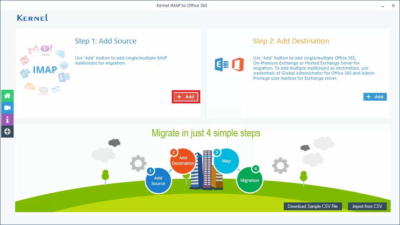
Task: Select the green Migration step circle
Action: tap(250, 180)
